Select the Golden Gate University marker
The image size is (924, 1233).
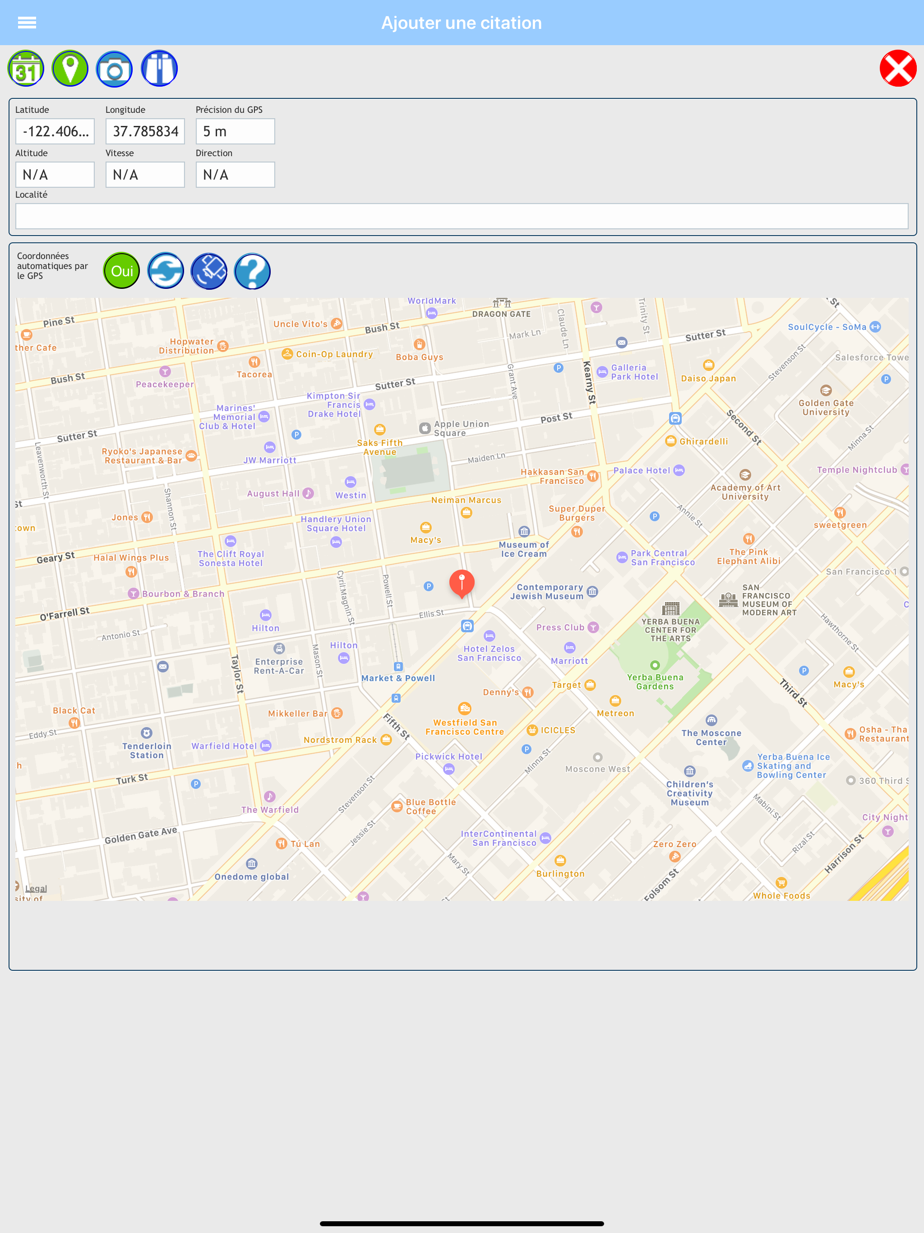[826, 390]
